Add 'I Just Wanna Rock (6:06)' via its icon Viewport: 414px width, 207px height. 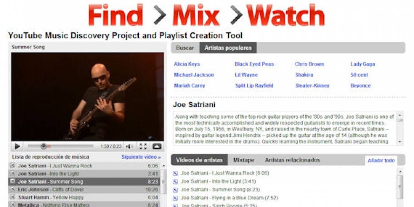click(x=175, y=173)
